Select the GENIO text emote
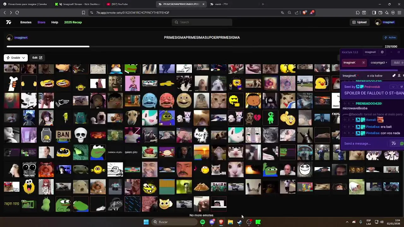This screenshot has height=227, width=404. coord(184,68)
